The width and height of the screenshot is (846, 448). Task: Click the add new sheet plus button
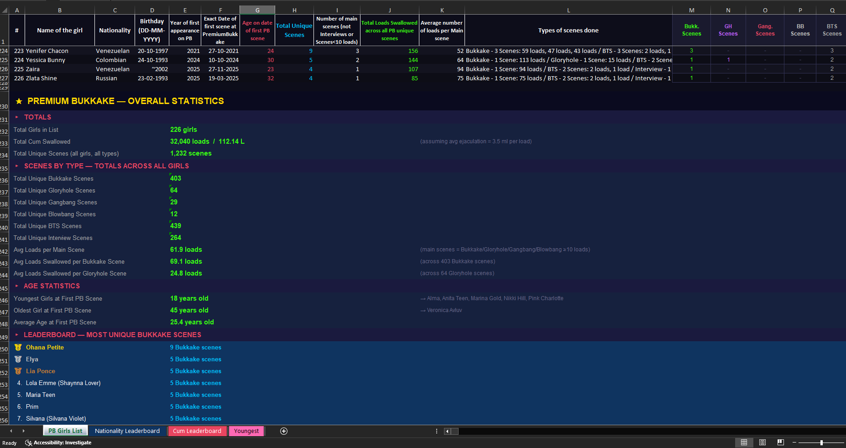coord(283,431)
